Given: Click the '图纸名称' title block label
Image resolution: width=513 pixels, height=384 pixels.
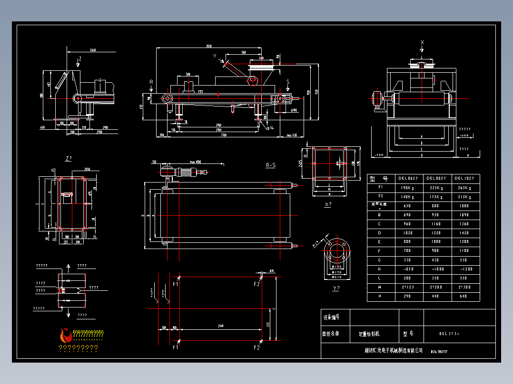Looking at the screenshot, I should pyautogui.click(x=331, y=334).
